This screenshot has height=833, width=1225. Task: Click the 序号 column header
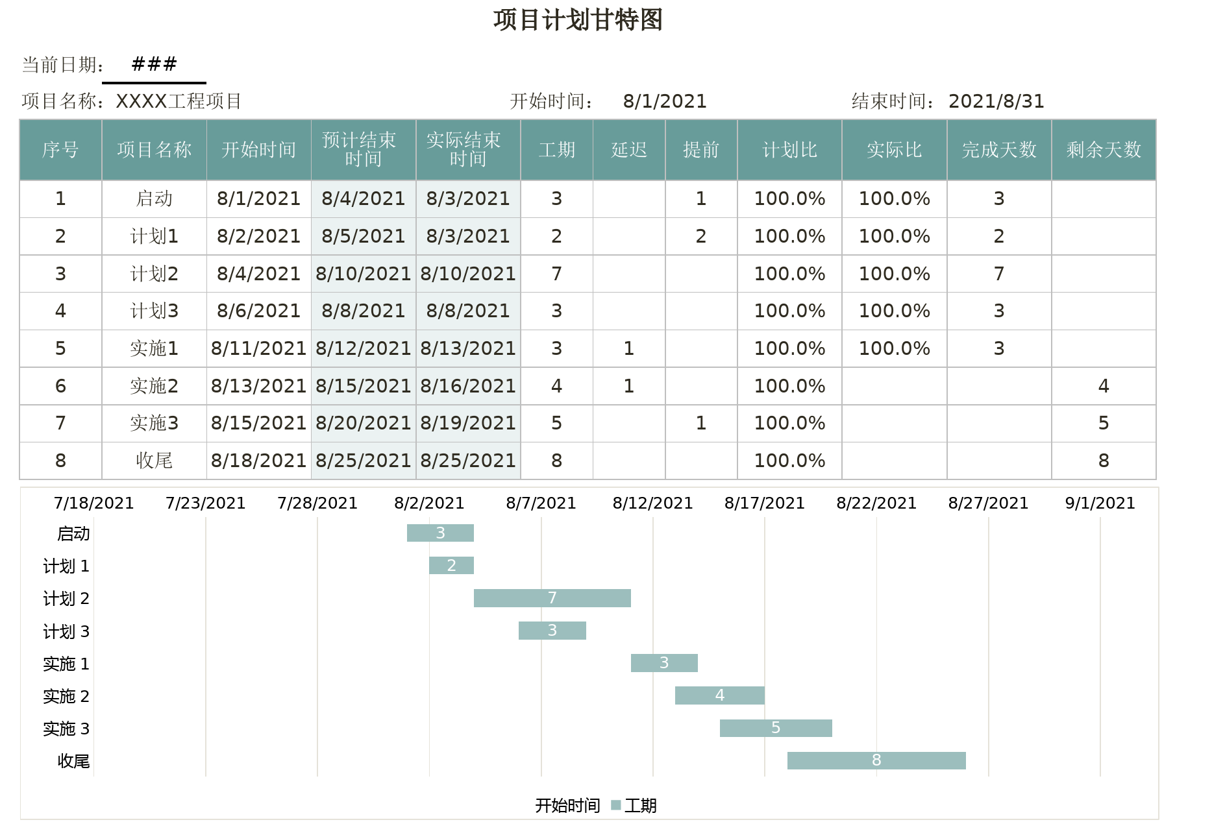[x=60, y=150]
